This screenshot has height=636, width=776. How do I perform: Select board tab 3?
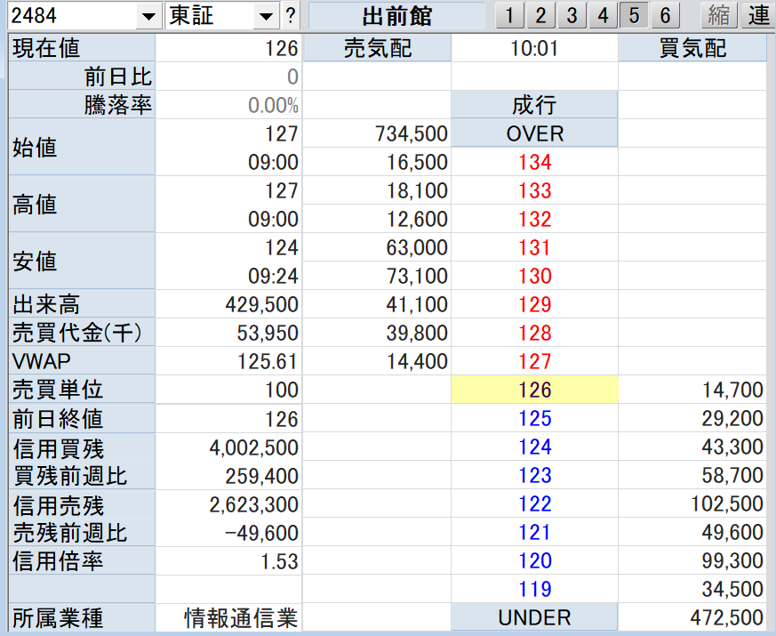point(572,16)
